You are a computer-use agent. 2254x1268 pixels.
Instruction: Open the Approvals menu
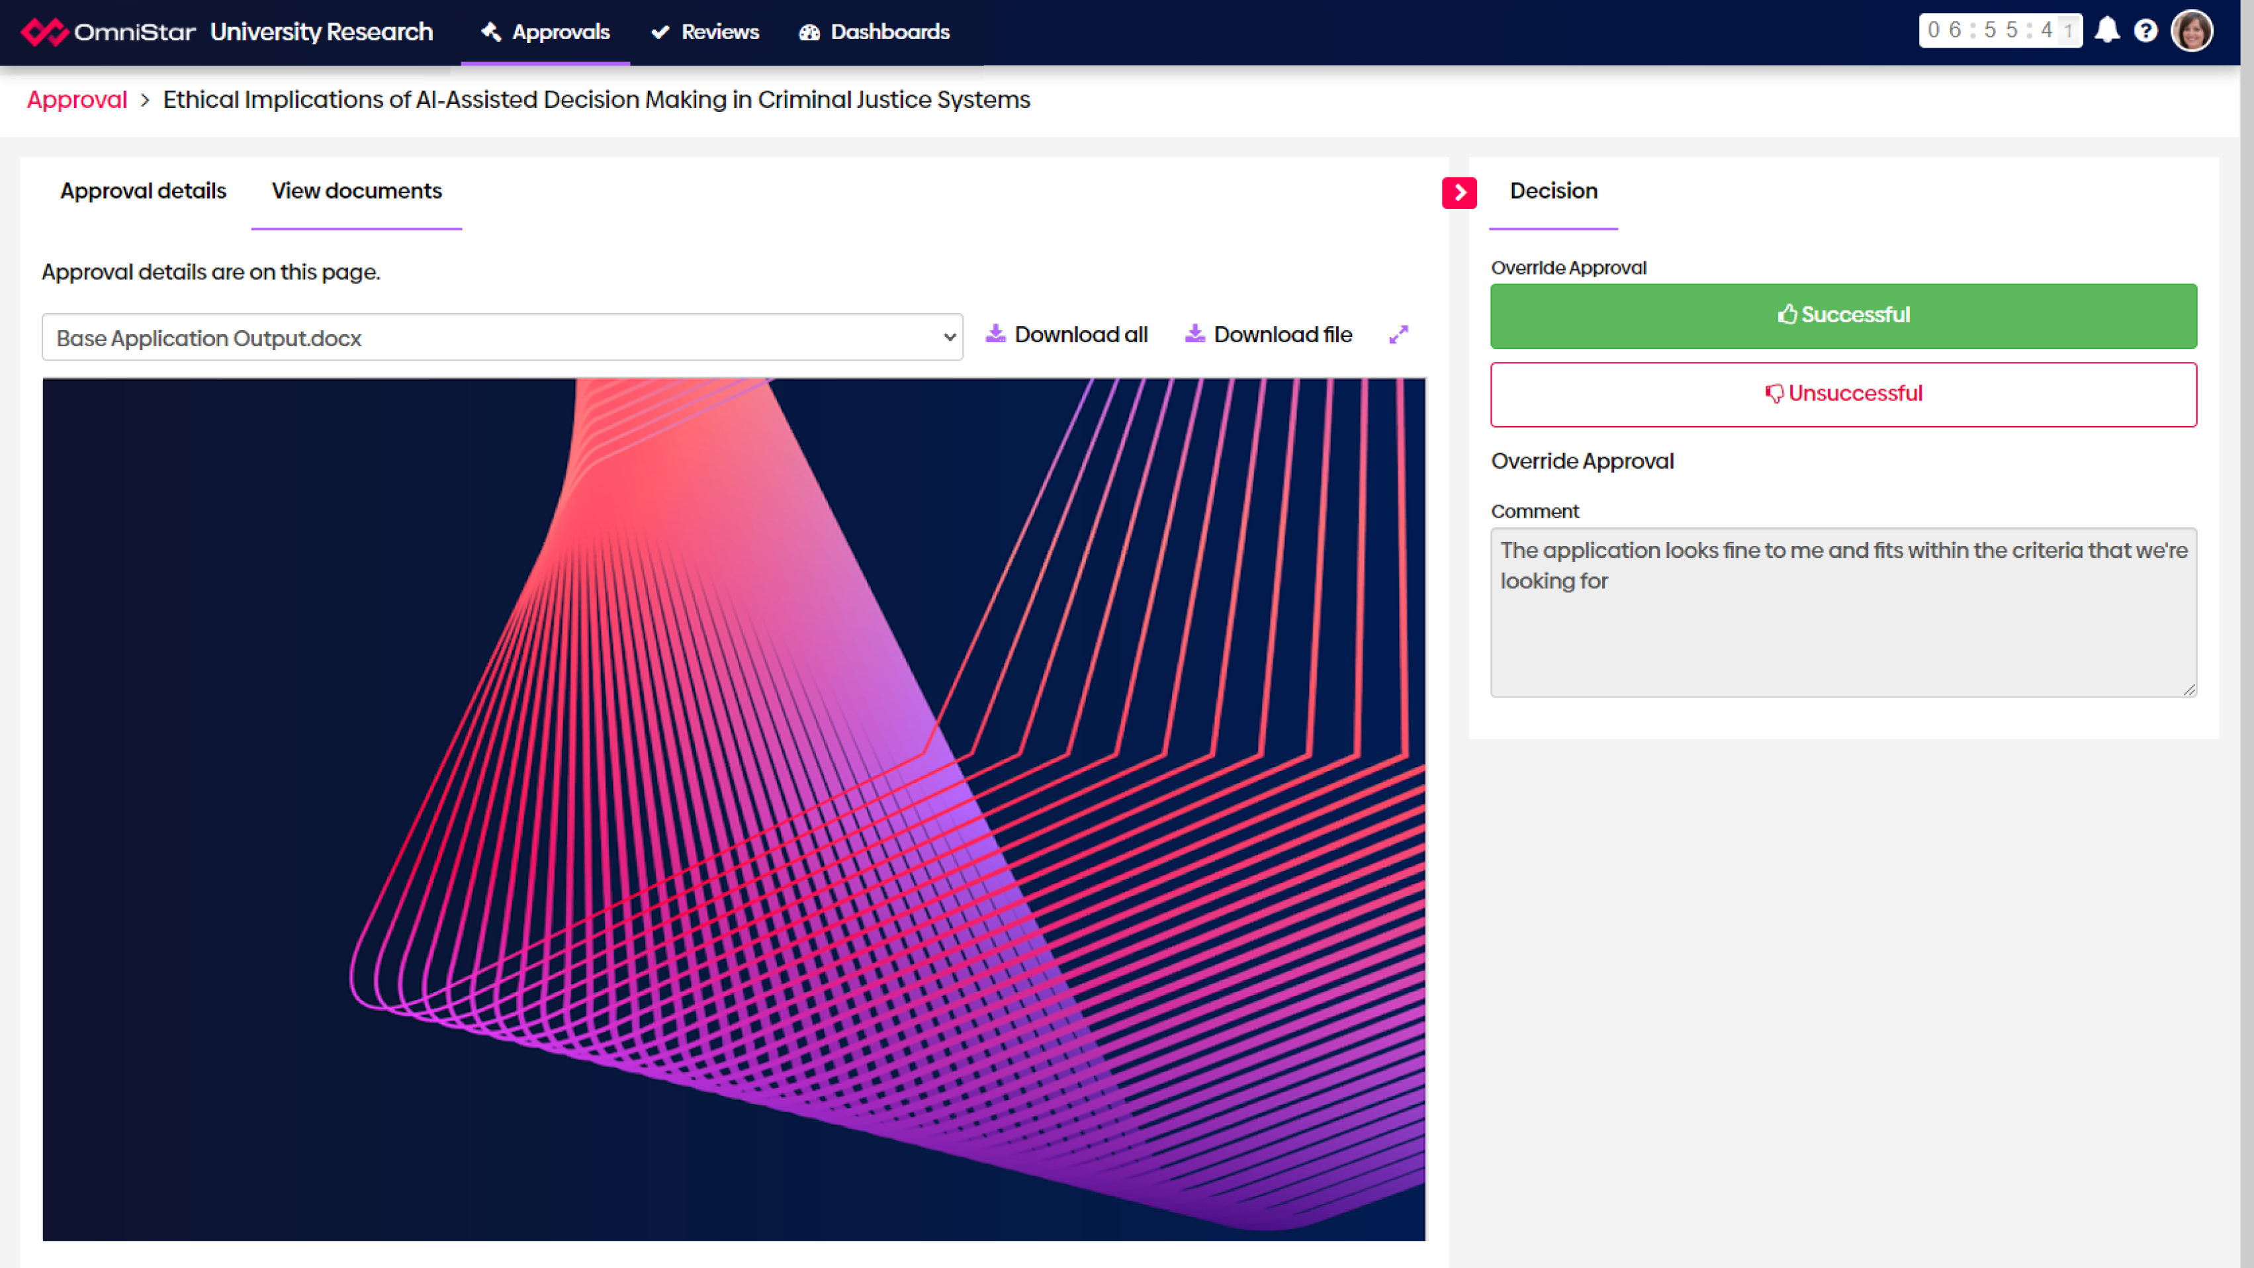click(x=545, y=32)
